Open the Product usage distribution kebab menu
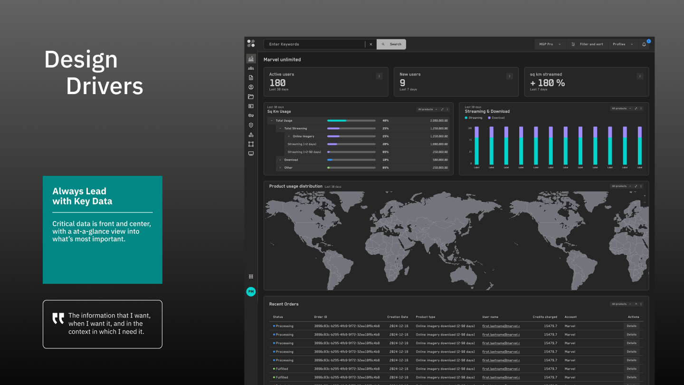 [641, 186]
